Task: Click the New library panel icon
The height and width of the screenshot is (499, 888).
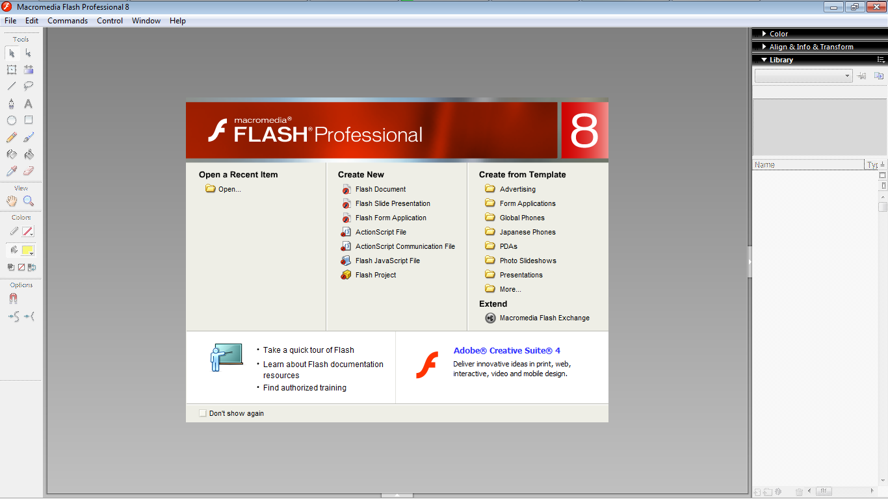Action: [x=878, y=76]
